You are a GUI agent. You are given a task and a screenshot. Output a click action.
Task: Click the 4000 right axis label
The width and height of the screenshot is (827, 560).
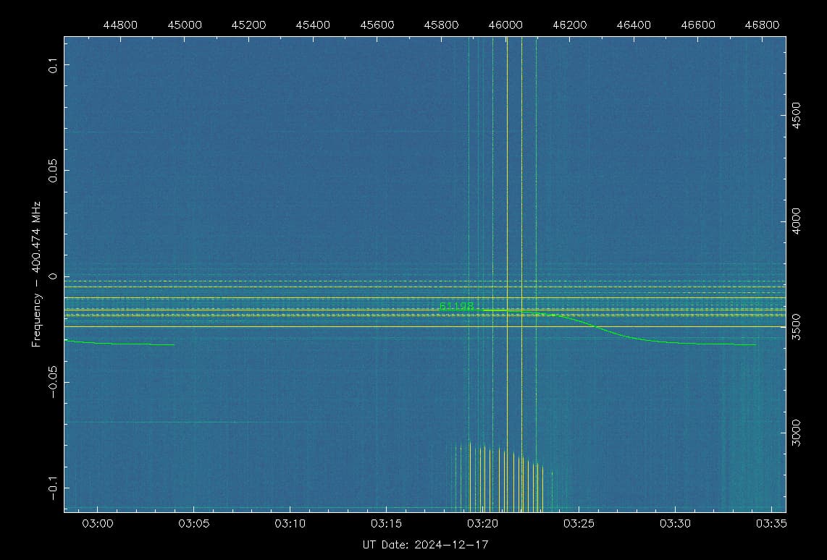point(796,221)
